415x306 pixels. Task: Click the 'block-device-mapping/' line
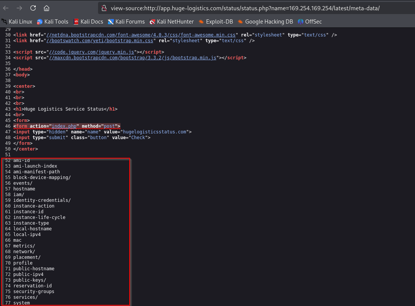42,178
